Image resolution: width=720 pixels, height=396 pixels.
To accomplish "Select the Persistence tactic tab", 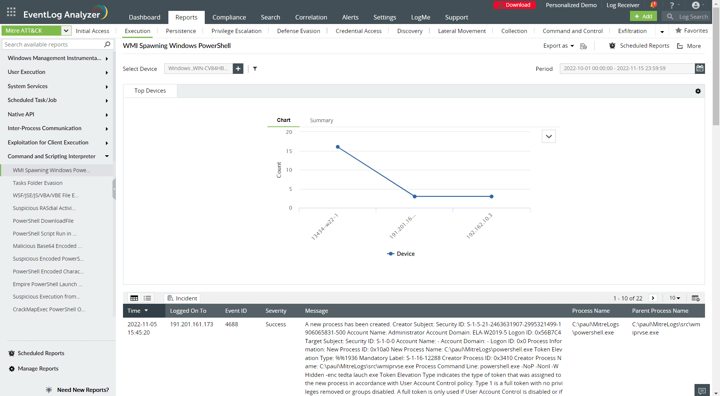I will coord(181,31).
